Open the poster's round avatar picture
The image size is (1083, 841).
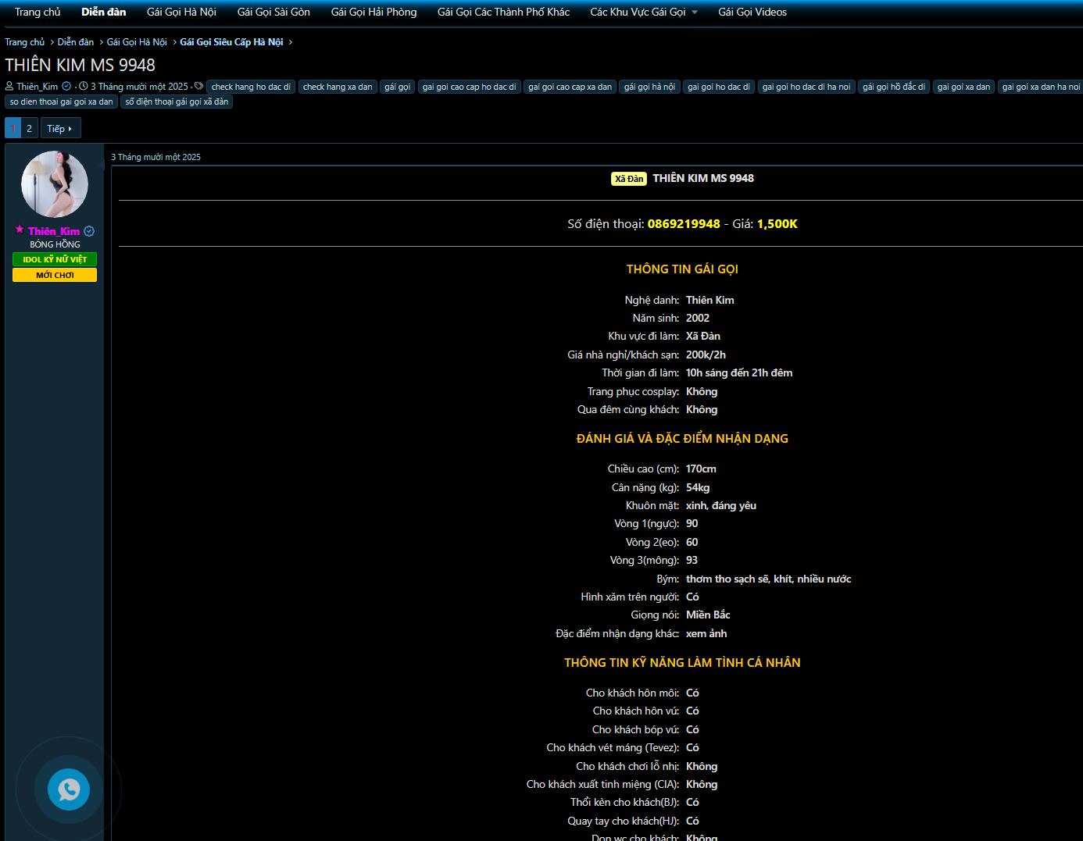click(x=55, y=184)
